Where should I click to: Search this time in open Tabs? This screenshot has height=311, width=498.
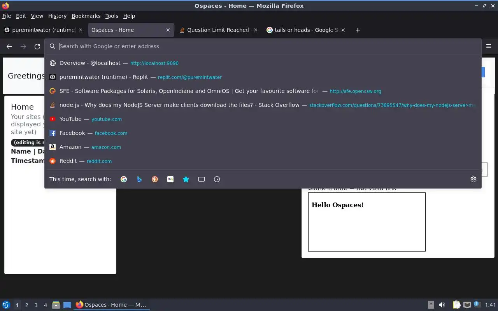[x=202, y=179]
